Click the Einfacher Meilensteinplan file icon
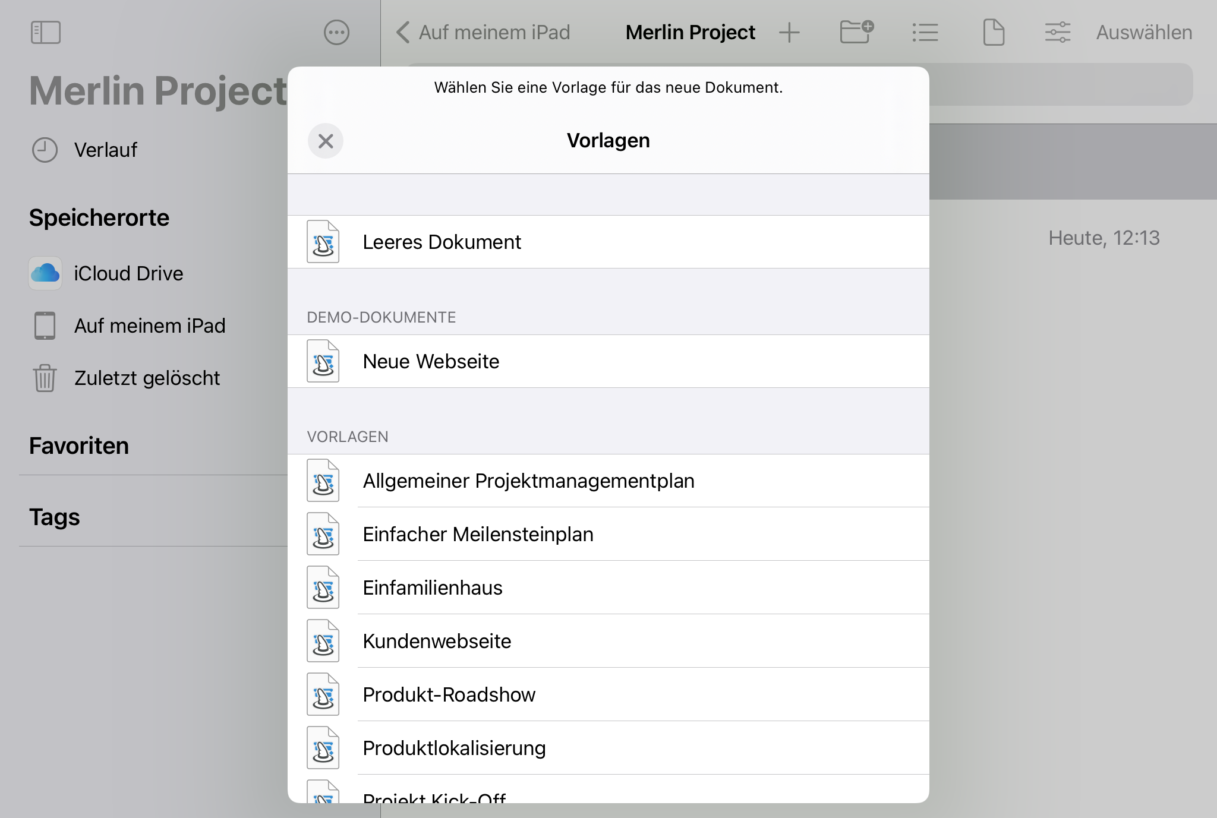The width and height of the screenshot is (1217, 818). (x=323, y=534)
